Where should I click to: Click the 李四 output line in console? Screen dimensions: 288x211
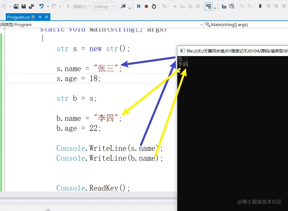pyautogui.click(x=183, y=64)
